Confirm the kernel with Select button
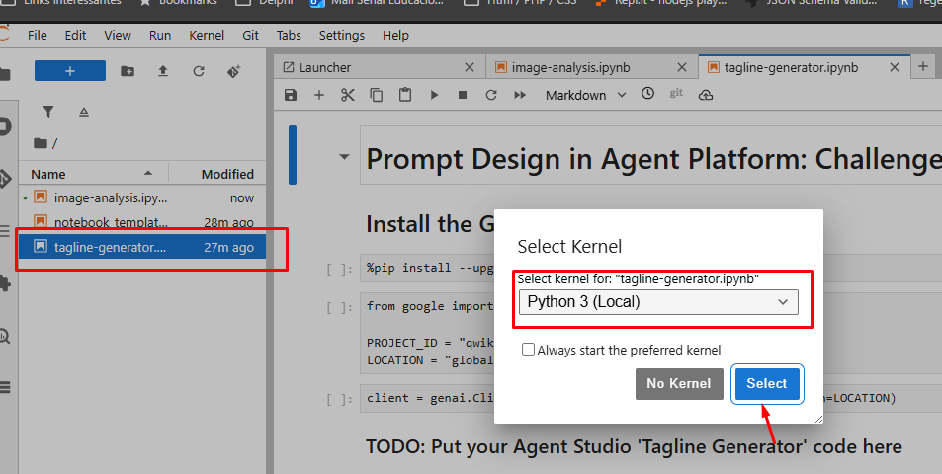942x474 pixels. (767, 383)
